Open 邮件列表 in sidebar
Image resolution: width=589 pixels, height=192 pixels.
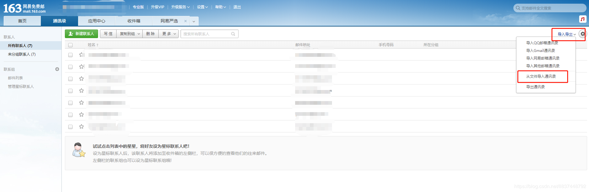click(x=15, y=78)
